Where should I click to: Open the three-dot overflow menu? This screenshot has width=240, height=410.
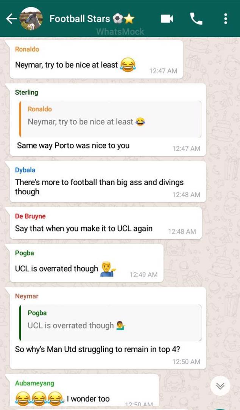226,19
